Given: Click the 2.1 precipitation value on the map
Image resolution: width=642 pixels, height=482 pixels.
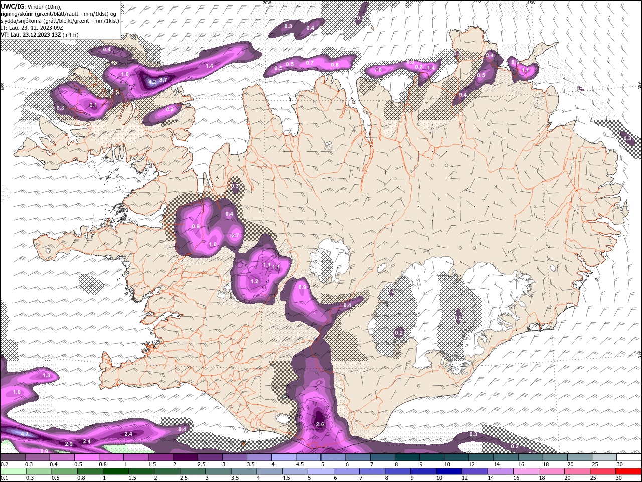Looking at the screenshot, I should [93, 105].
